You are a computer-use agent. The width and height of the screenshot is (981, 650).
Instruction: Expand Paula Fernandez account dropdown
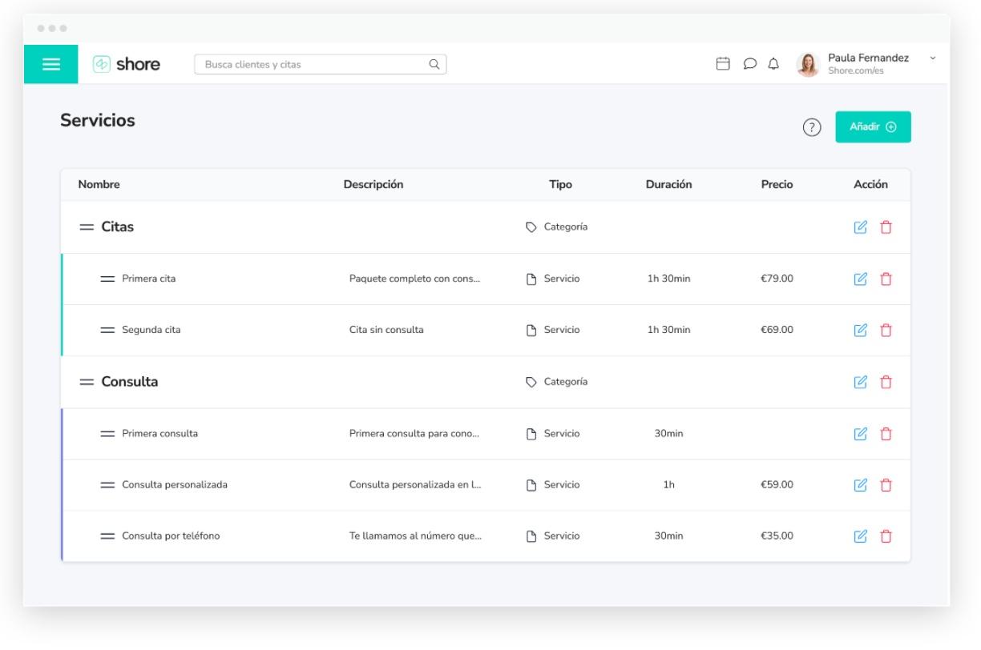(x=932, y=58)
